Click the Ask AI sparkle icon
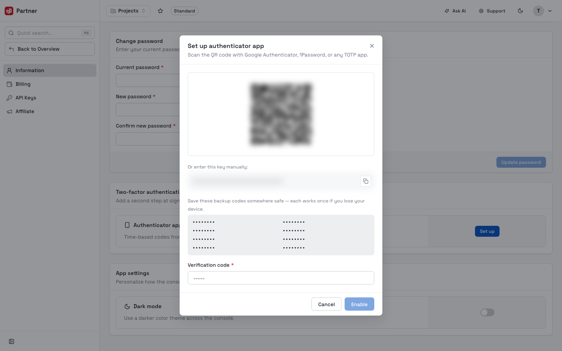 [x=447, y=11]
